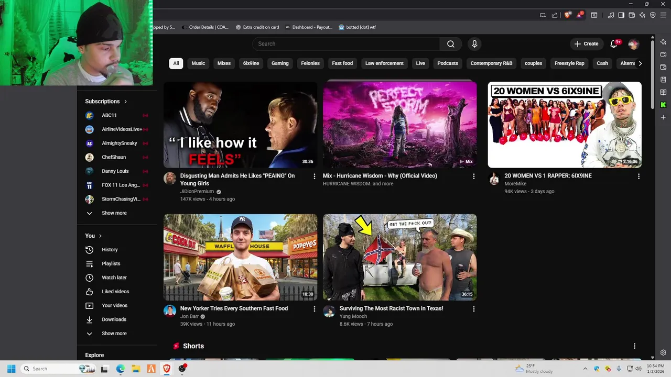
Task: Play the Southern Fast Food thumbnail
Action: [240, 257]
